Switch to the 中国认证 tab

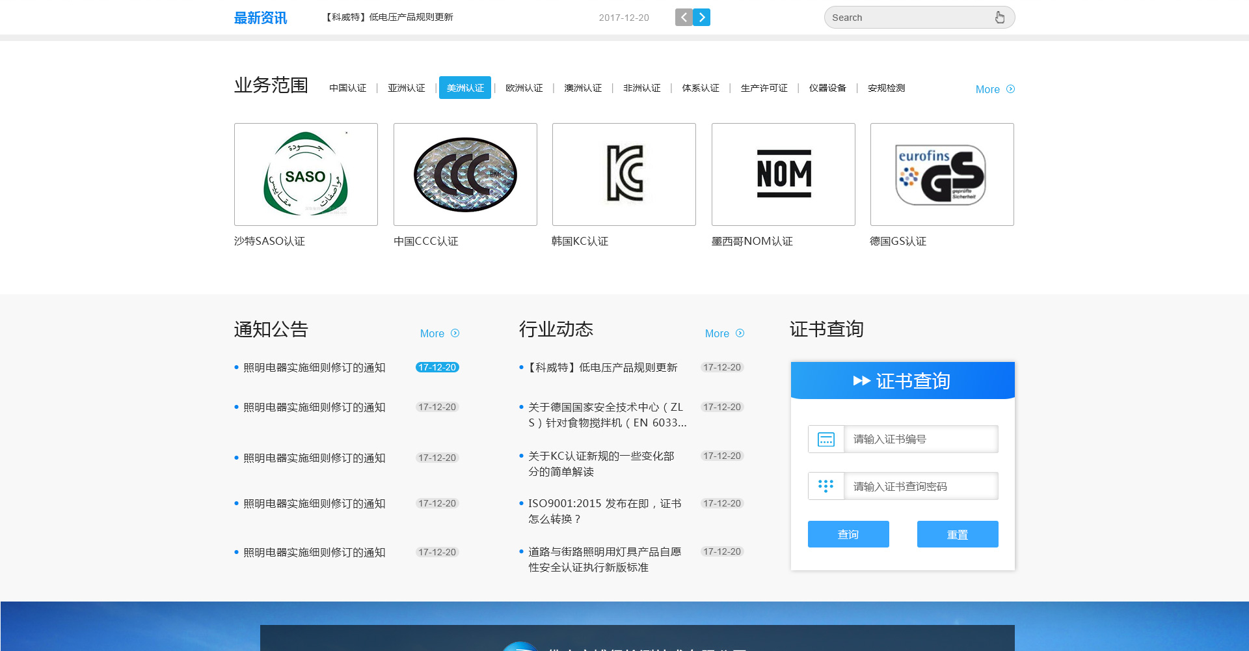tap(347, 88)
